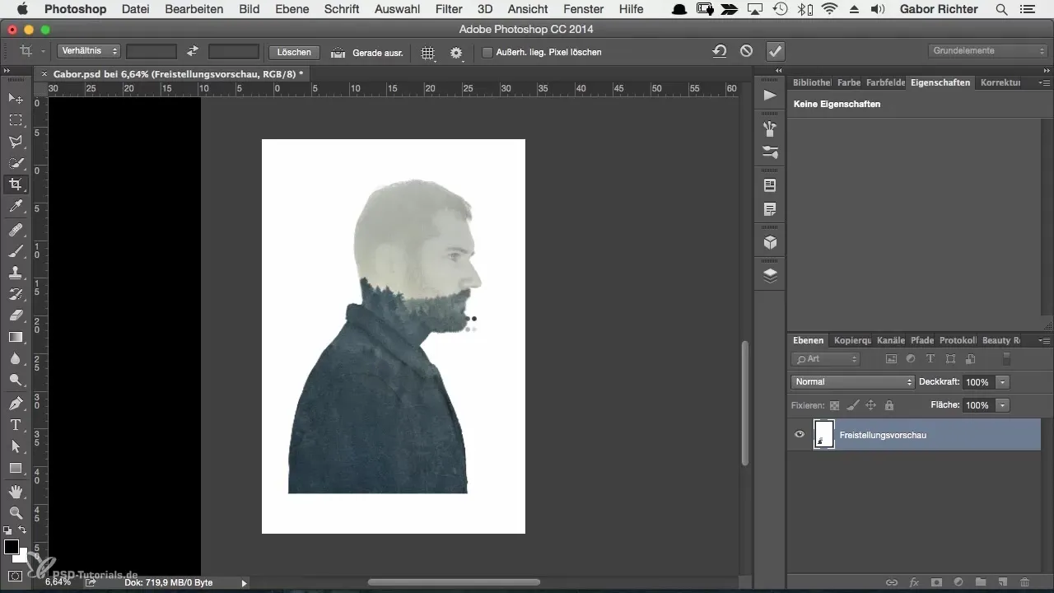This screenshot has width=1054, height=593.
Task: Click the 'Gerade ausr.' label
Action: pos(378,52)
